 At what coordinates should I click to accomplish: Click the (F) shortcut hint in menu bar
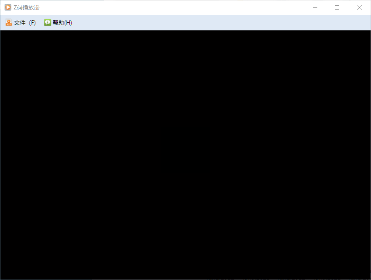[32, 23]
